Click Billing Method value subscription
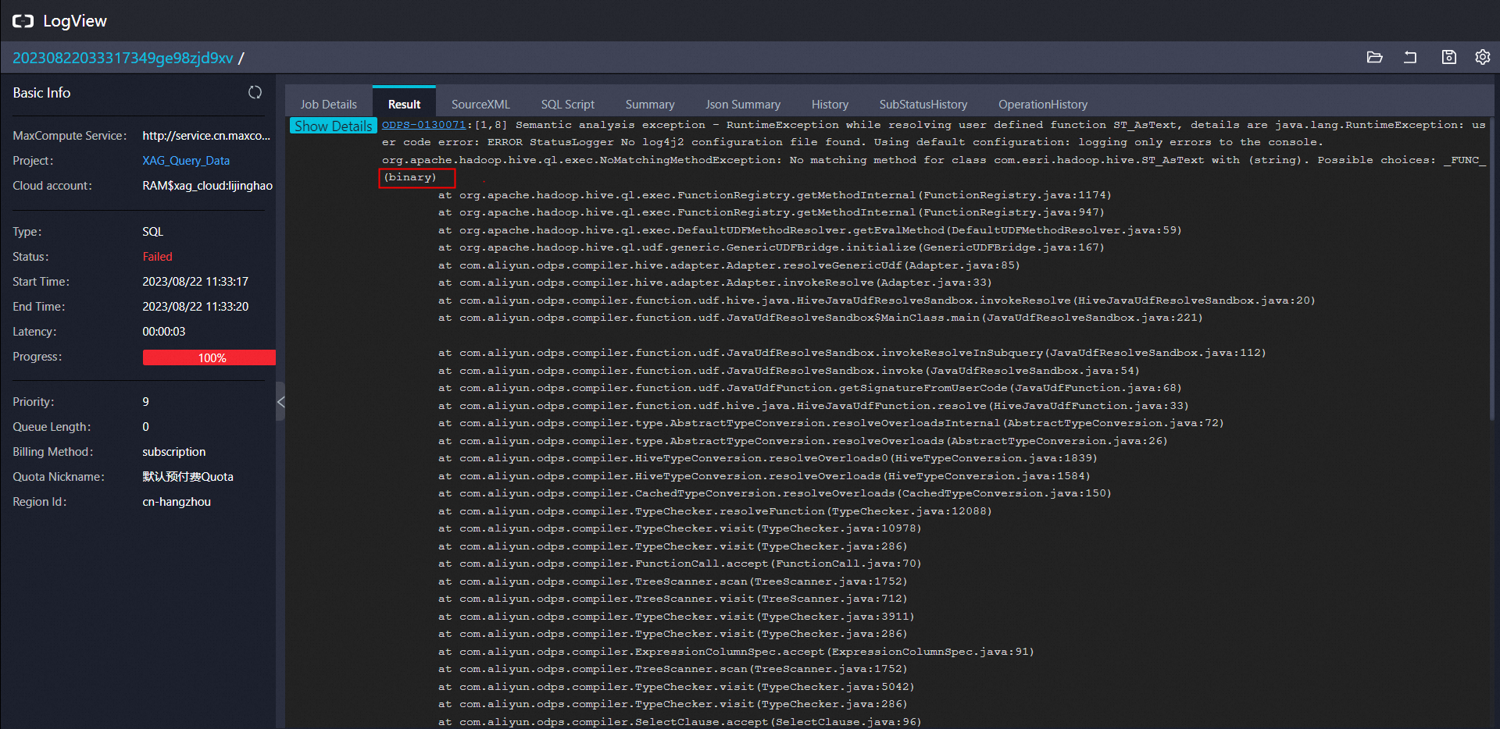This screenshot has height=729, width=1500. [173, 451]
